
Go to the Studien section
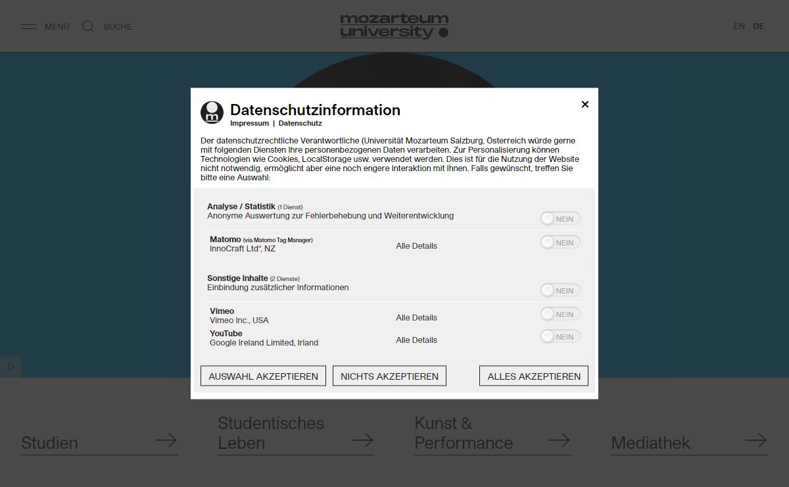tap(99, 443)
